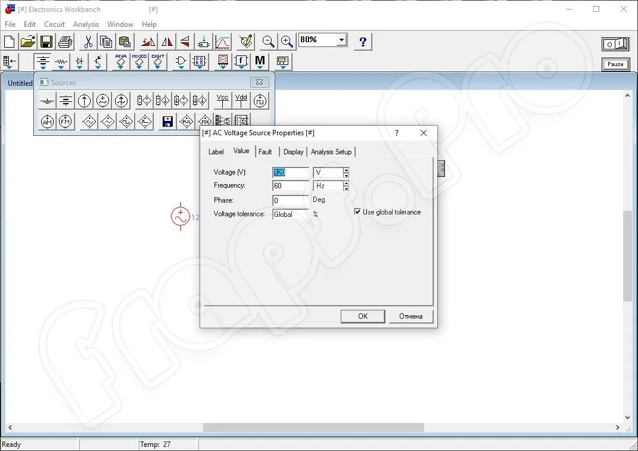This screenshot has width=638, height=451.
Task: Click the Отмена cancel button
Action: [x=410, y=316]
